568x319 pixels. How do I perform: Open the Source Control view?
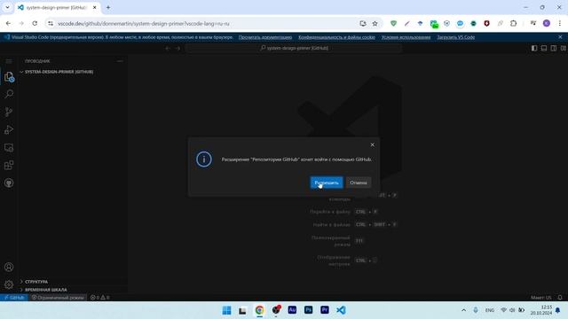pyautogui.click(x=9, y=112)
